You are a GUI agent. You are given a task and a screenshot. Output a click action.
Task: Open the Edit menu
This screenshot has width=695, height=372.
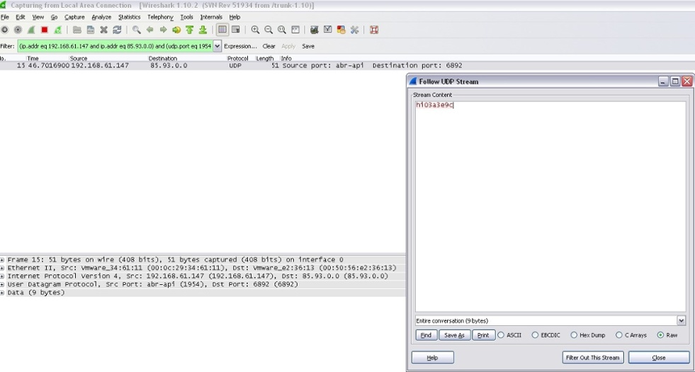pyautogui.click(x=21, y=17)
